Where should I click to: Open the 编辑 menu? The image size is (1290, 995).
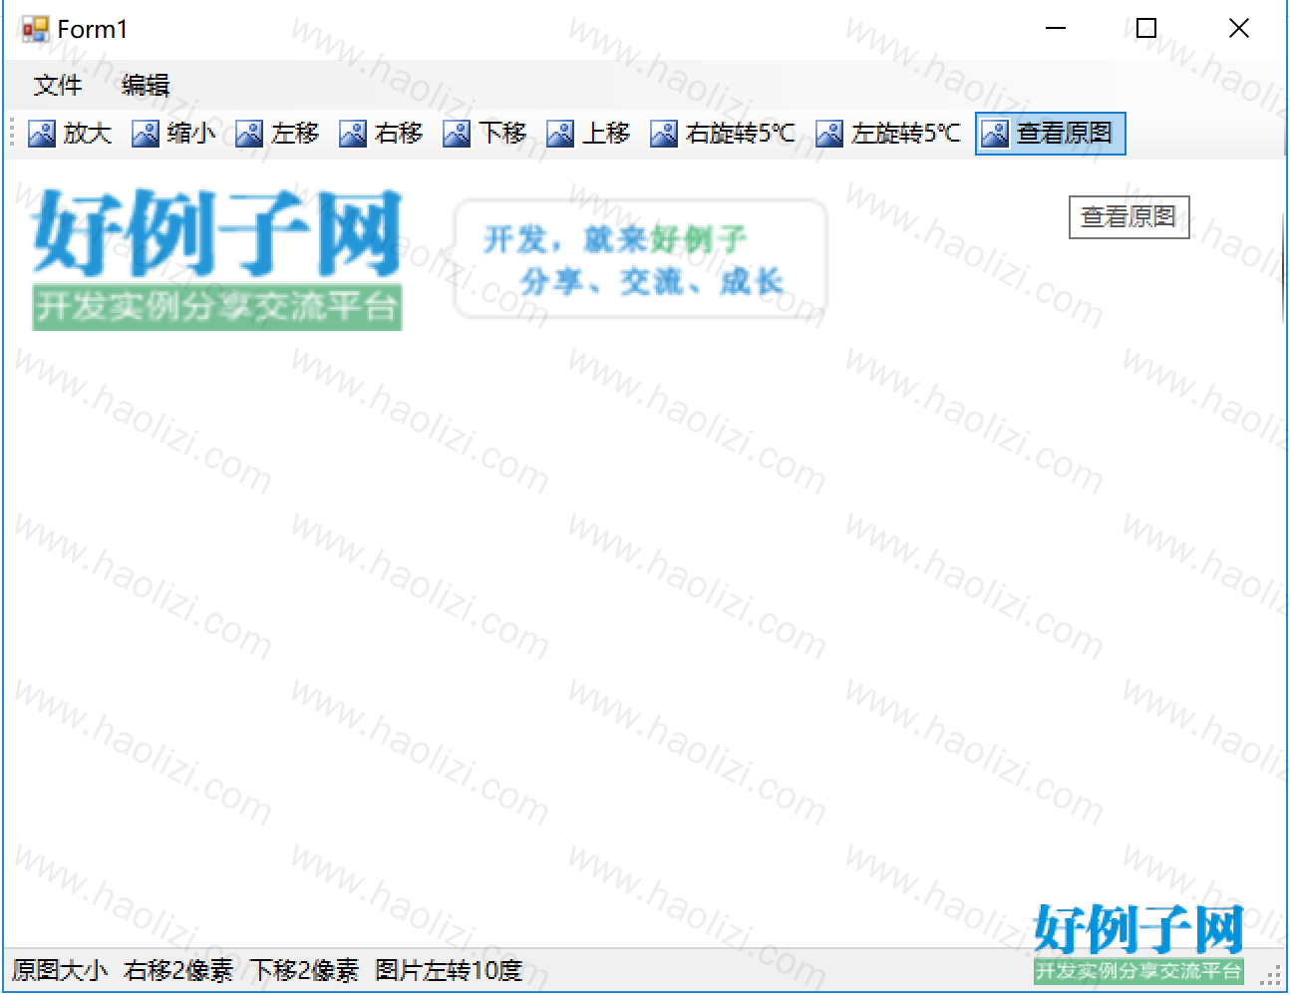(146, 86)
